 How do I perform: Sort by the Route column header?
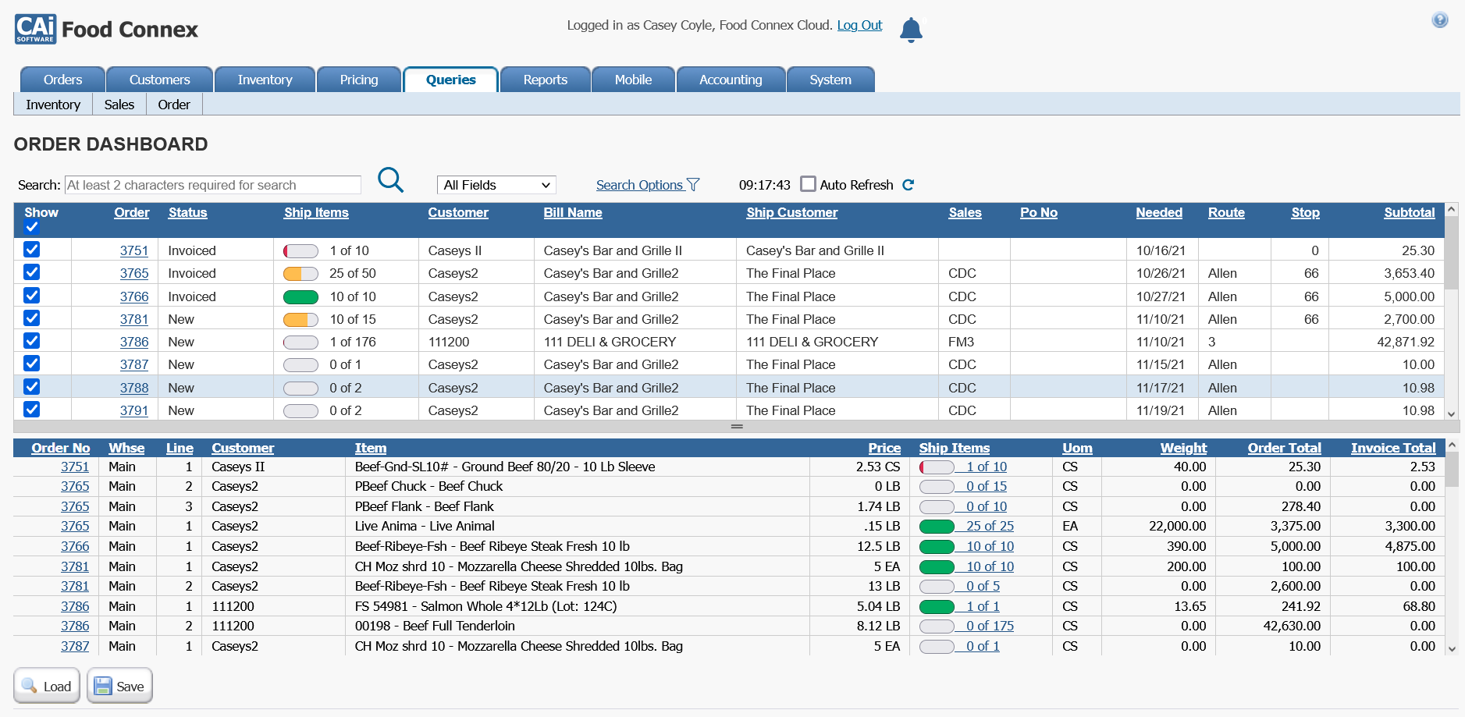tap(1226, 212)
